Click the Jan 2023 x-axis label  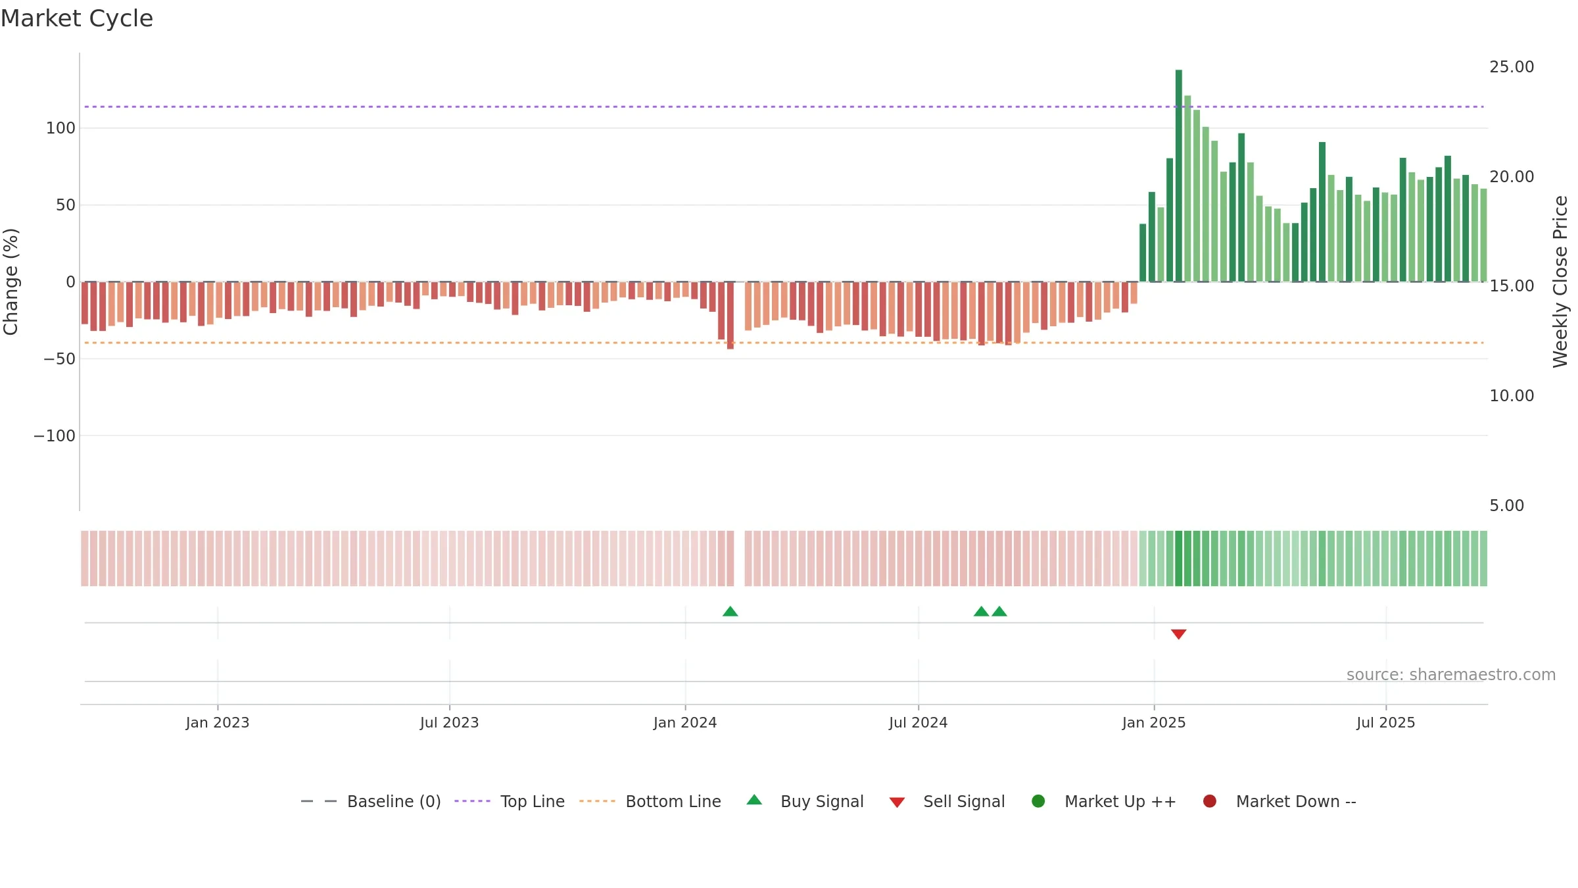click(x=218, y=723)
